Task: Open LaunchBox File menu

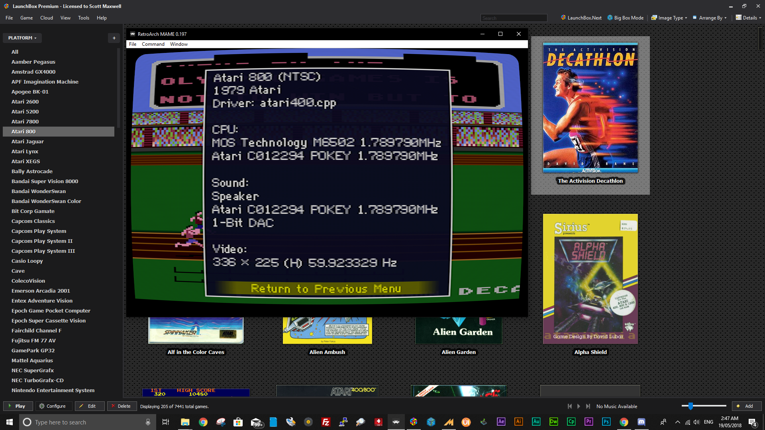Action: tap(9, 18)
